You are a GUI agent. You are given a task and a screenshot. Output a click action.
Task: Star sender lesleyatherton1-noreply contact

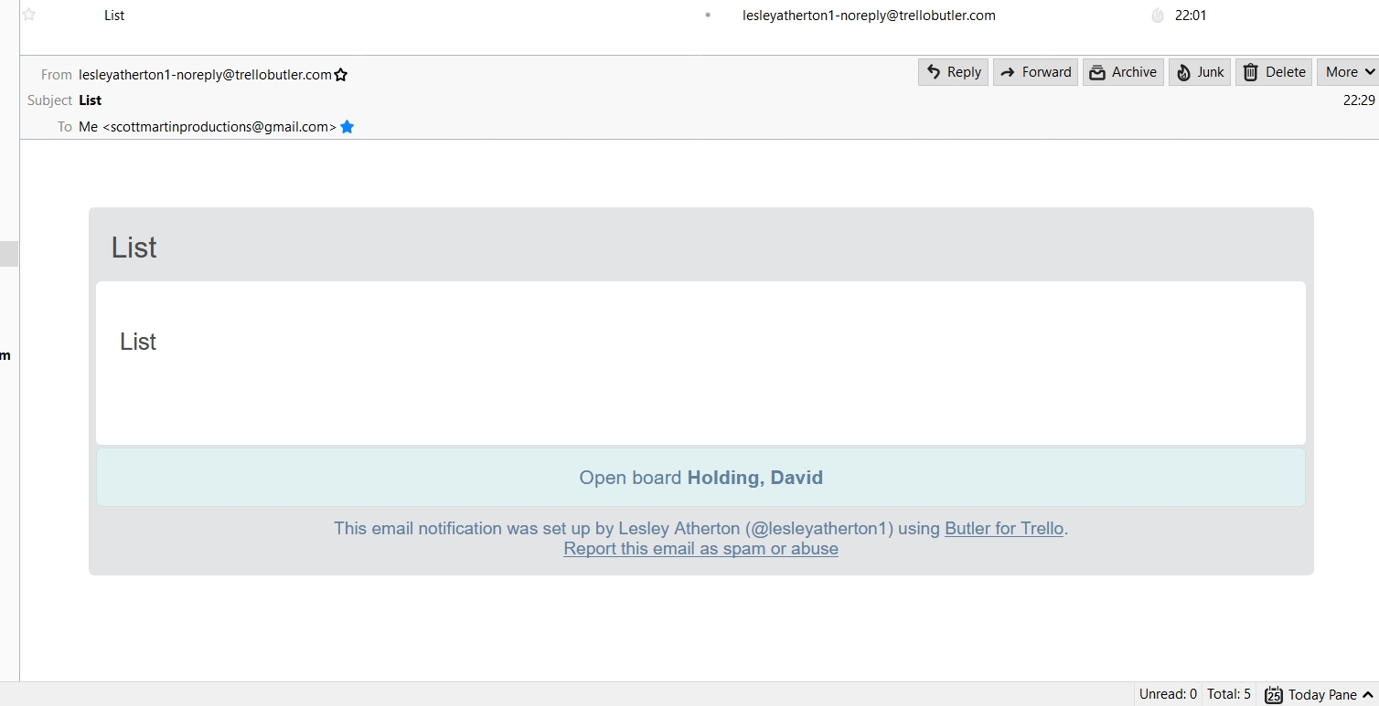point(341,75)
